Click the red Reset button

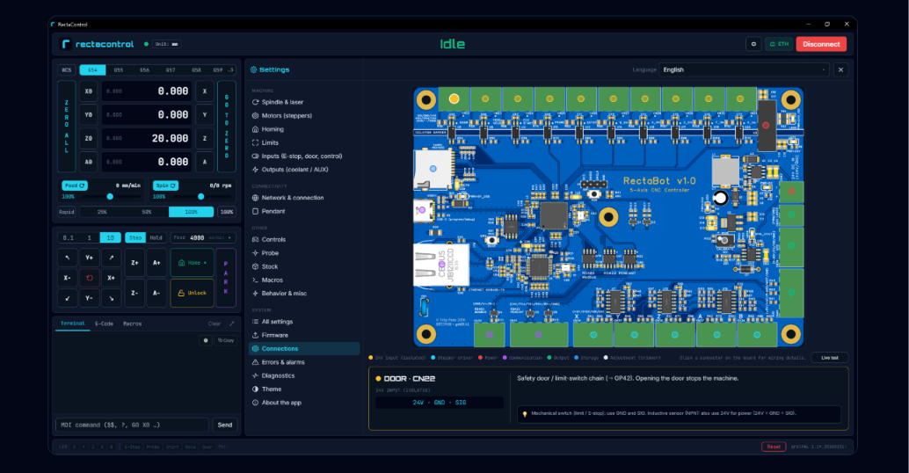coord(774,447)
